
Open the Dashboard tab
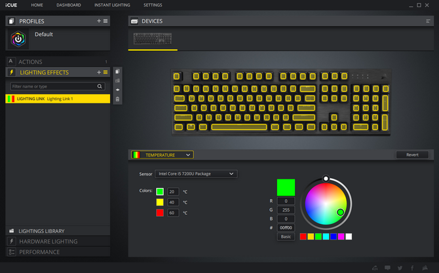click(69, 5)
